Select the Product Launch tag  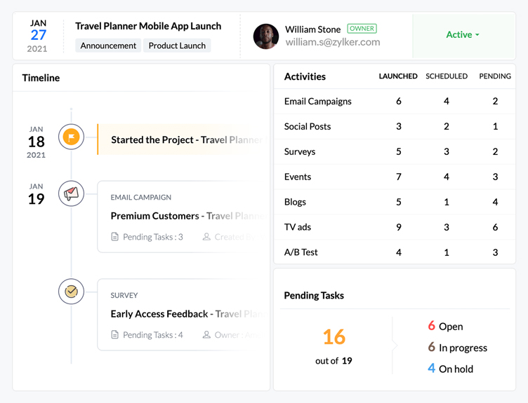tap(177, 46)
